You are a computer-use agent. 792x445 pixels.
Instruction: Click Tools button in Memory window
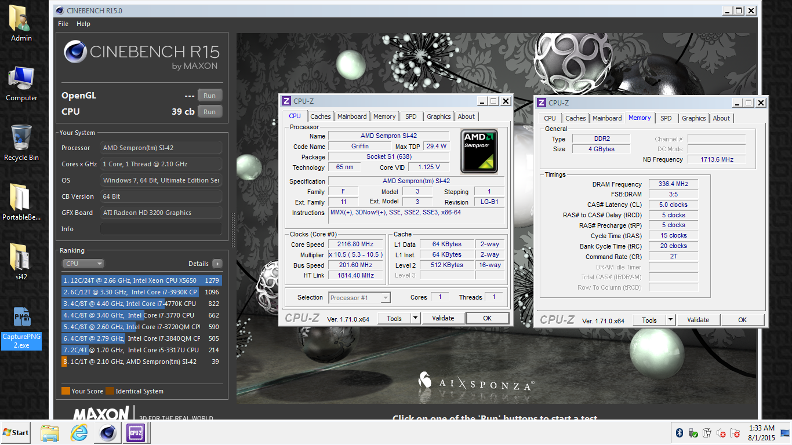649,320
